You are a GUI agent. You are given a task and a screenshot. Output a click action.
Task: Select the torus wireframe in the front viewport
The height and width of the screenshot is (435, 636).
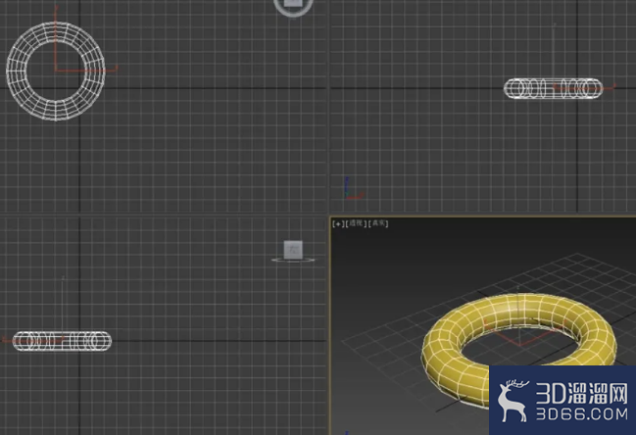(x=553, y=88)
